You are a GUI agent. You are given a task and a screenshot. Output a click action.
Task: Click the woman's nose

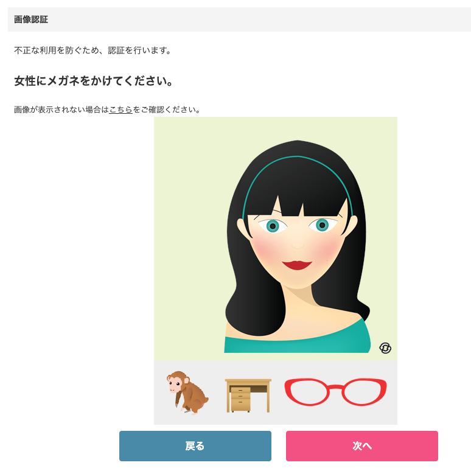click(x=298, y=243)
